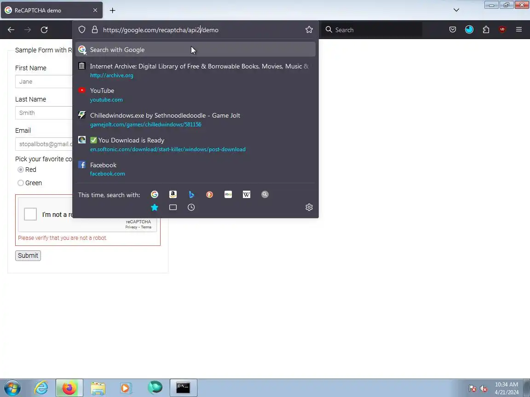Open the hamburger application menu
Viewport: 530px width, 397px height.
tap(519, 30)
